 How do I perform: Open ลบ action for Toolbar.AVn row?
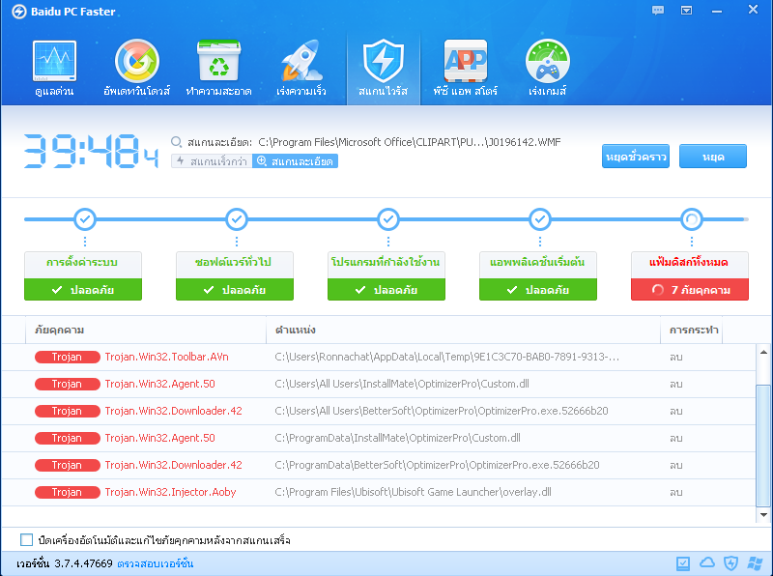675,357
